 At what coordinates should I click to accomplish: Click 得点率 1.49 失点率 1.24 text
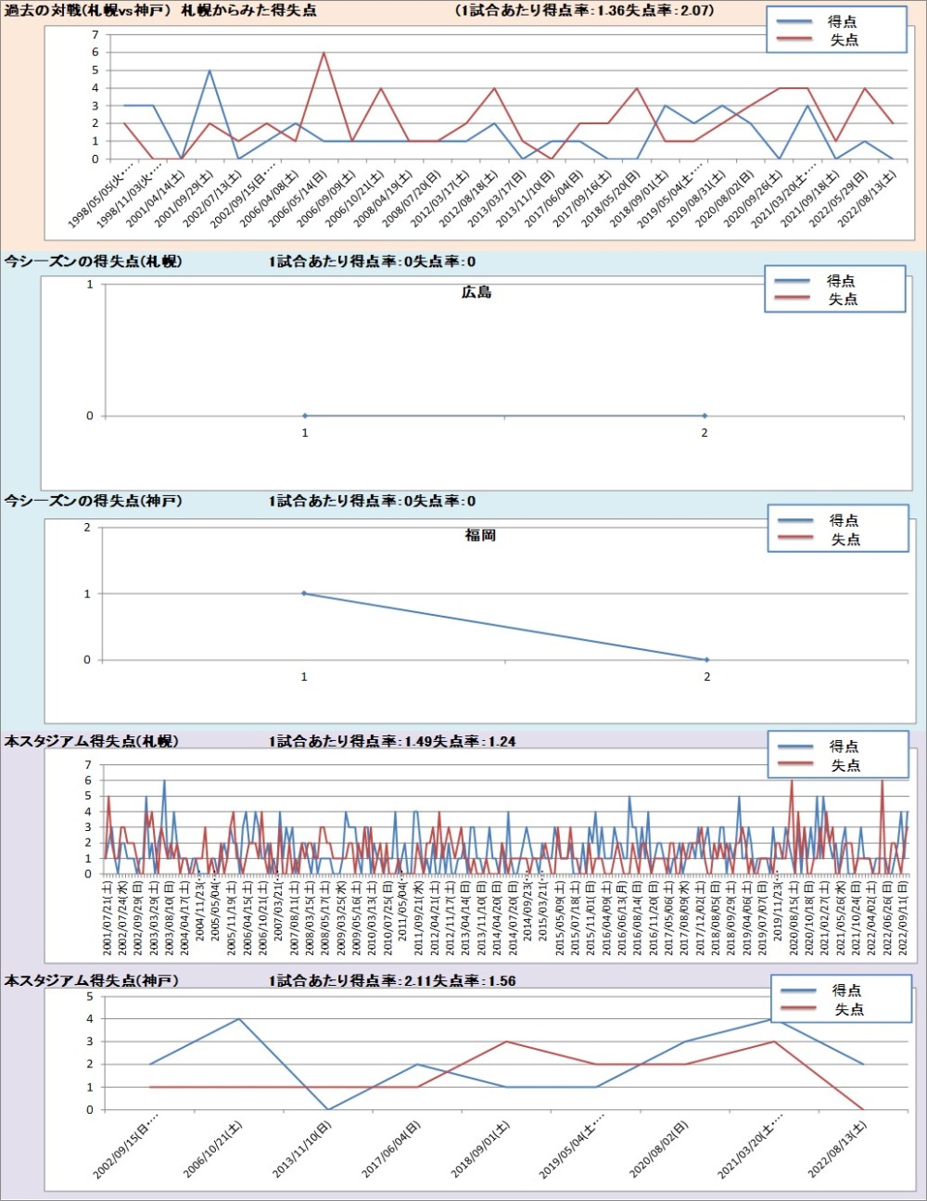point(392,741)
